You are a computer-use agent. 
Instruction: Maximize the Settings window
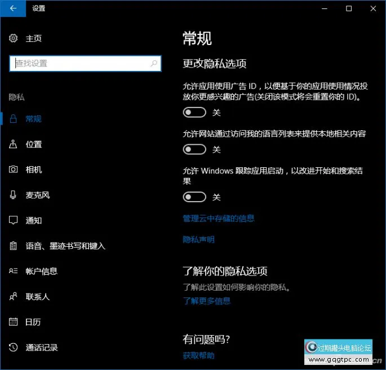349,8
